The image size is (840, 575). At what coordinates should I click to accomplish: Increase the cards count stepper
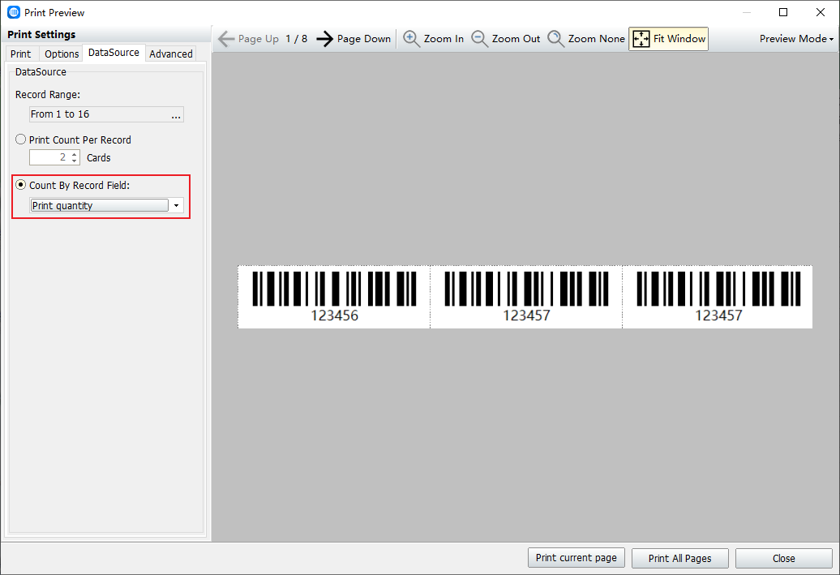tap(75, 154)
